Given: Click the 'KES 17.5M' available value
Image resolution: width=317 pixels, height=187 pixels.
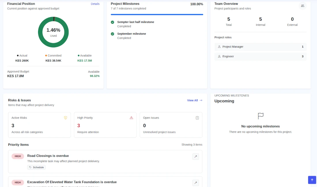Looking at the screenshot, I should tap(85, 60).
